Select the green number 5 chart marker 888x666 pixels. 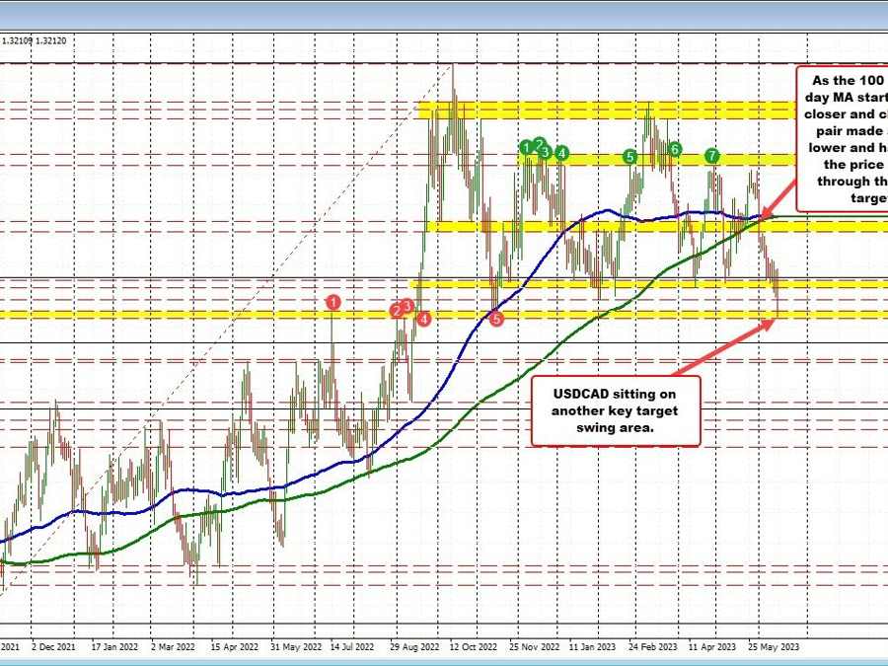pos(629,157)
